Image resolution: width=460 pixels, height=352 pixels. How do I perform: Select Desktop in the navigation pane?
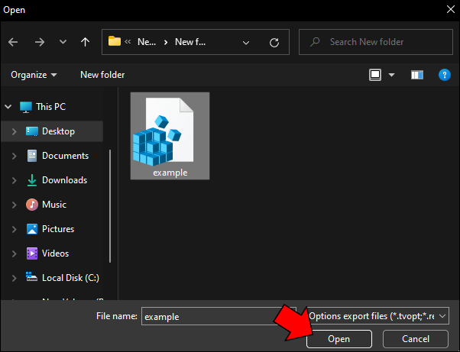point(58,131)
